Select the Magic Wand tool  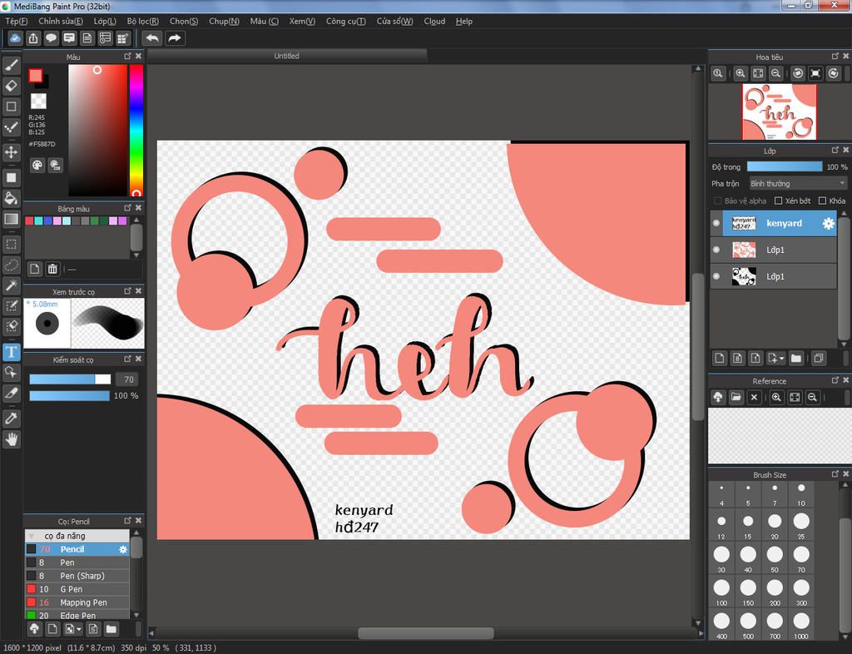(x=12, y=285)
